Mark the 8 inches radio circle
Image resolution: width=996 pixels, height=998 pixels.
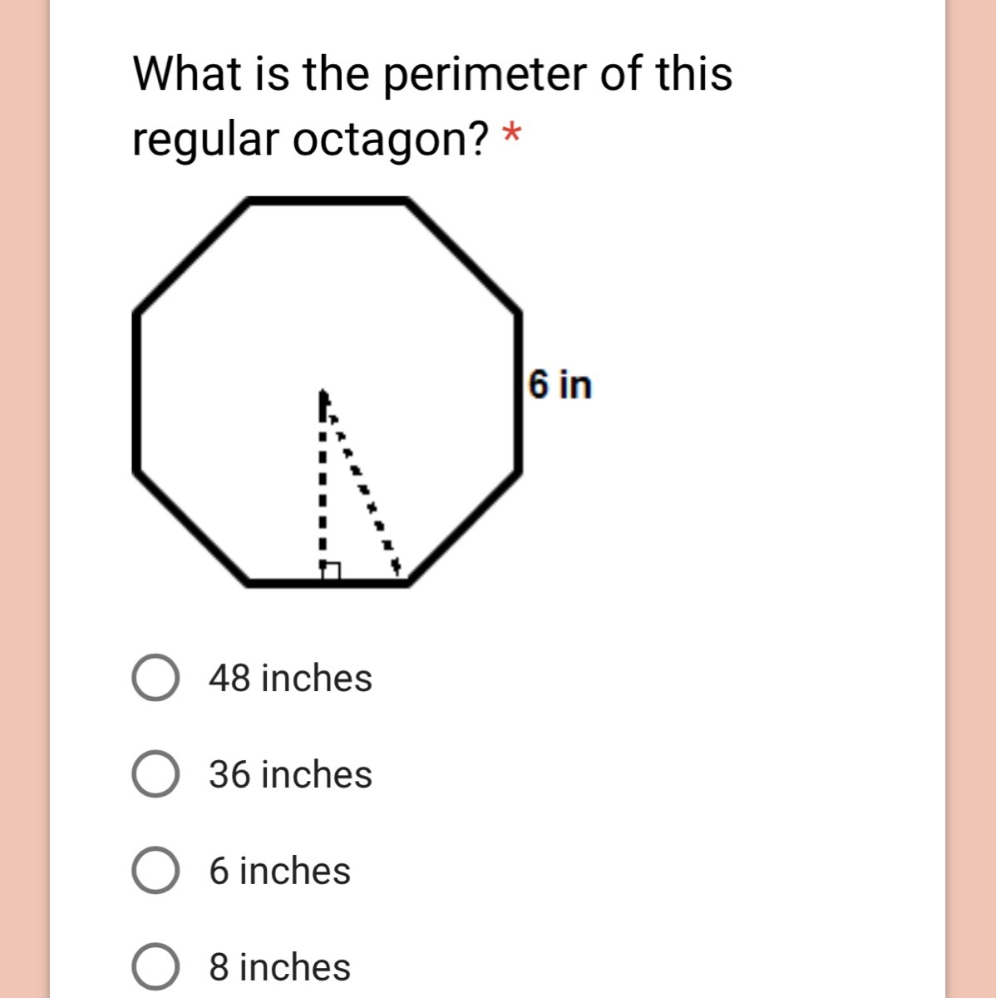click(x=155, y=967)
